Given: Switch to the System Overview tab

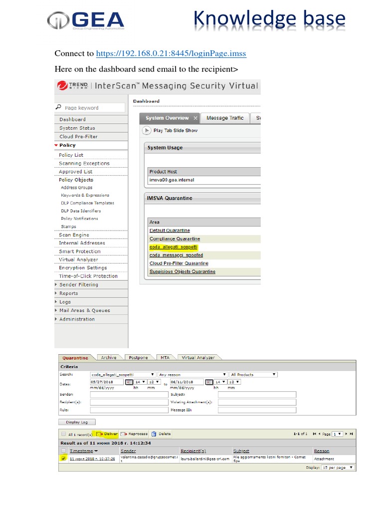Looking at the screenshot, I should click(x=167, y=118).
